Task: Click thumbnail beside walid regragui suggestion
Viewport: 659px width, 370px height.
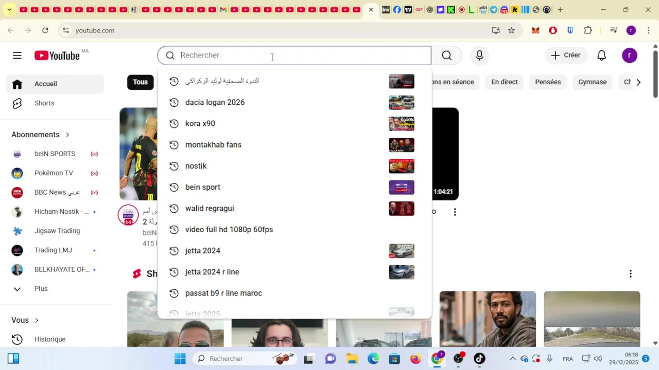Action: pyautogui.click(x=402, y=209)
